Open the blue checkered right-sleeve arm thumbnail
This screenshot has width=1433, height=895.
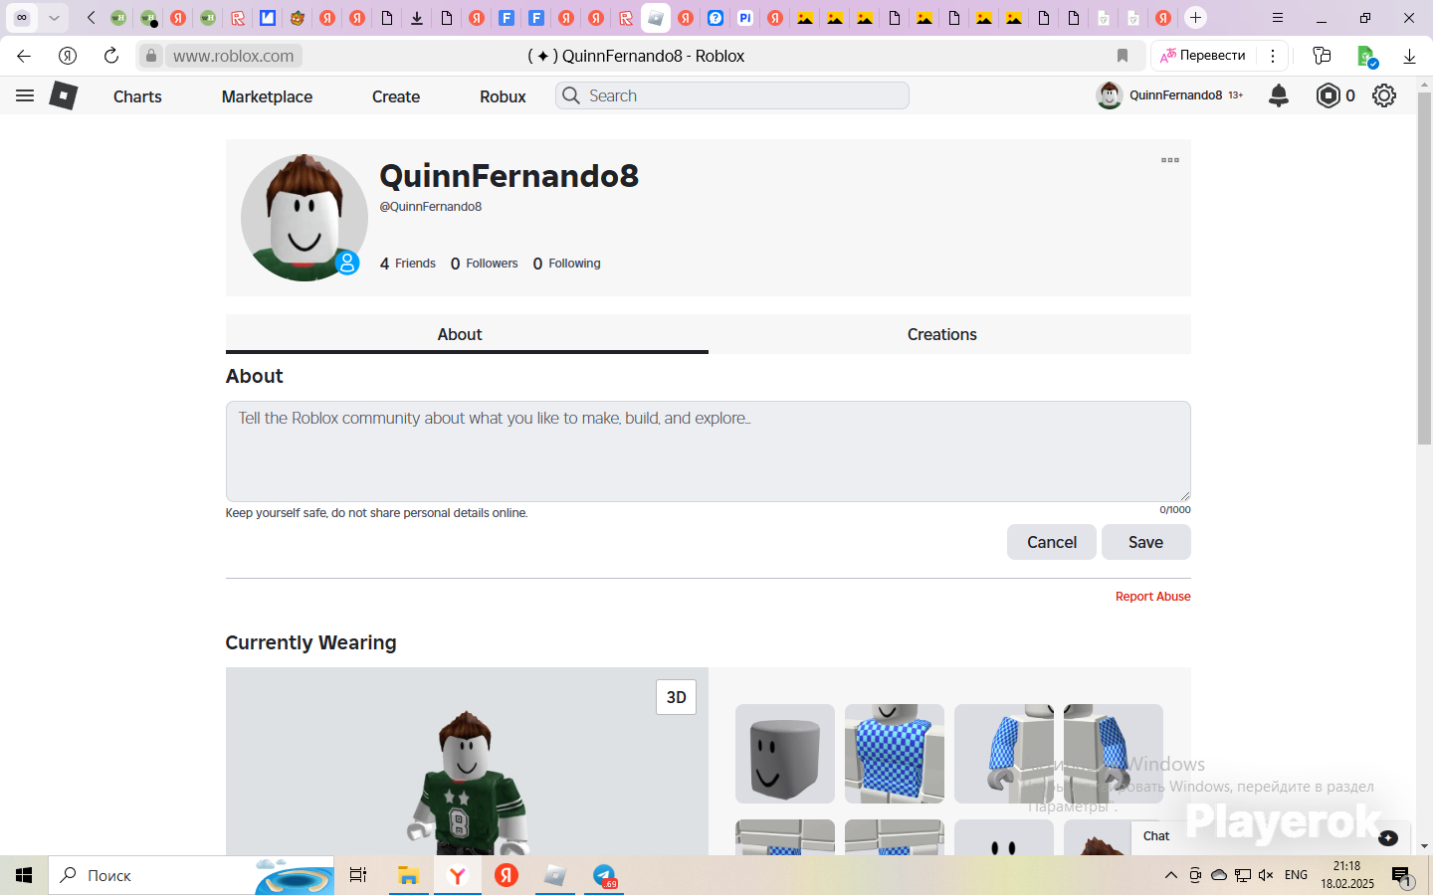tap(1114, 754)
